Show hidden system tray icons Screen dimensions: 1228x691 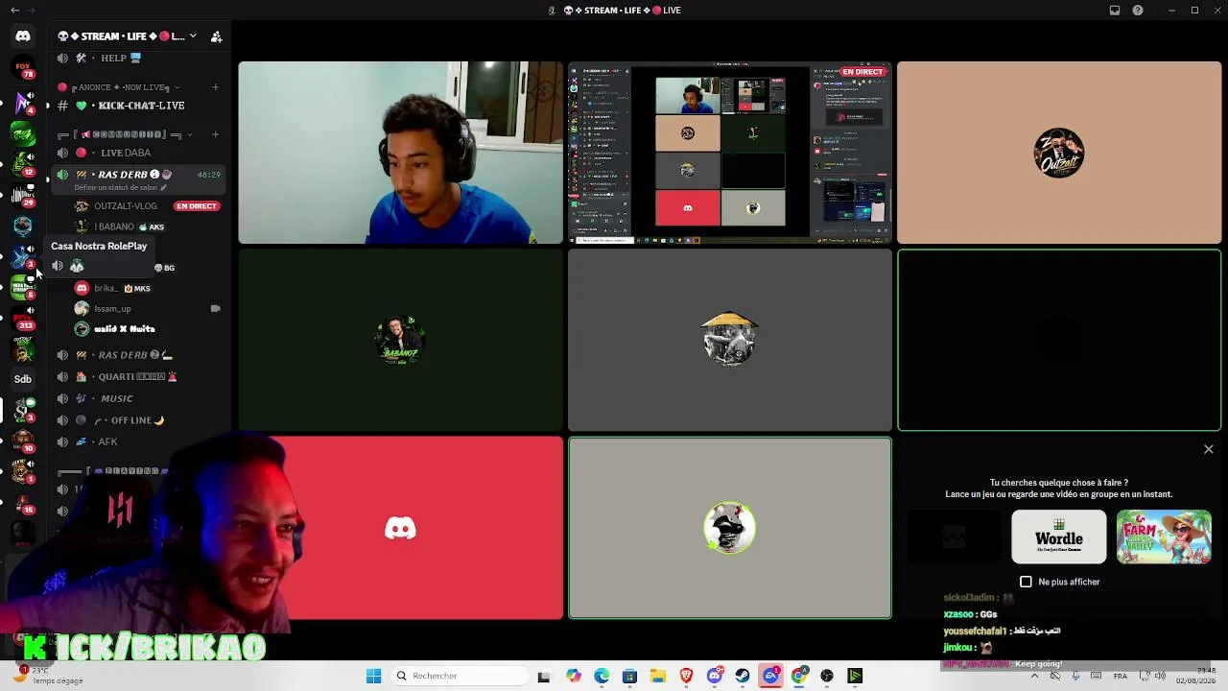pos(1034,676)
